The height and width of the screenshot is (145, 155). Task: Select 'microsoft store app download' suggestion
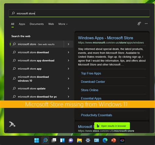(x=42, y=61)
